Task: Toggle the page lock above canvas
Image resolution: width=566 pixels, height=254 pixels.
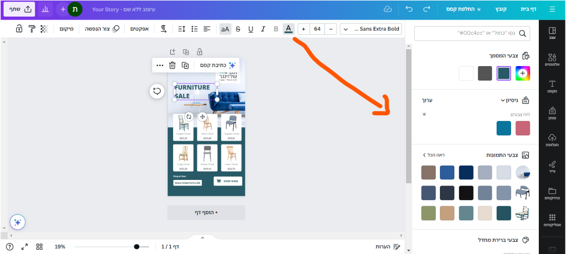Action: (x=199, y=52)
